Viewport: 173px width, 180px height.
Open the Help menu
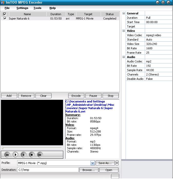[x=53, y=8]
